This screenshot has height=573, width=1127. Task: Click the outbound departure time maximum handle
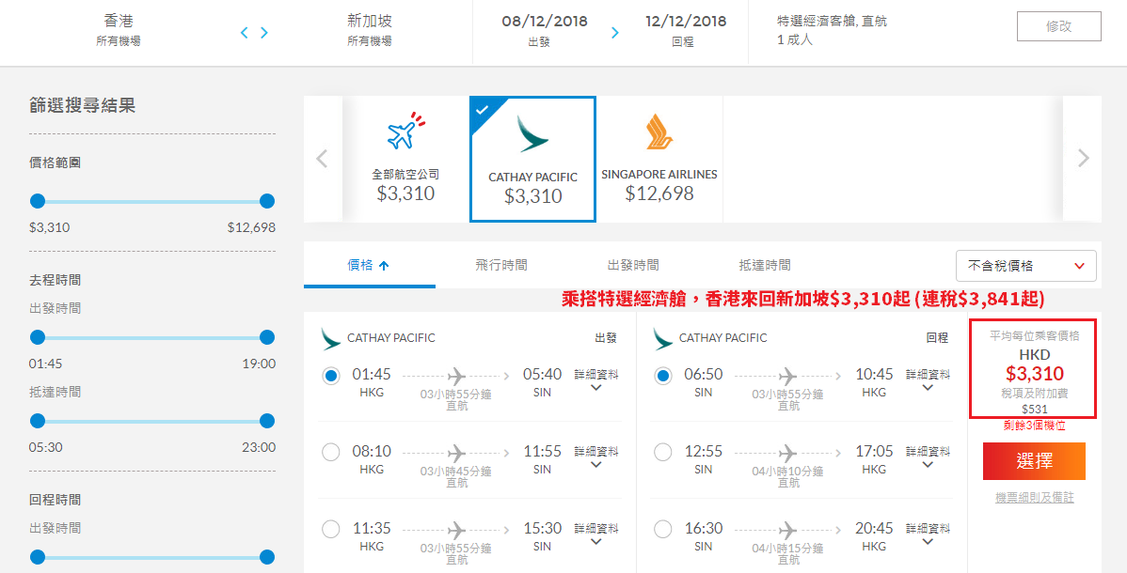click(x=267, y=337)
